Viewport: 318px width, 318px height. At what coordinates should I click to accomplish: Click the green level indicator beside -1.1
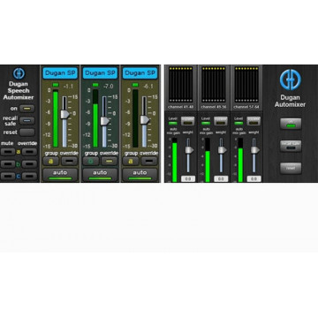coord(56,85)
